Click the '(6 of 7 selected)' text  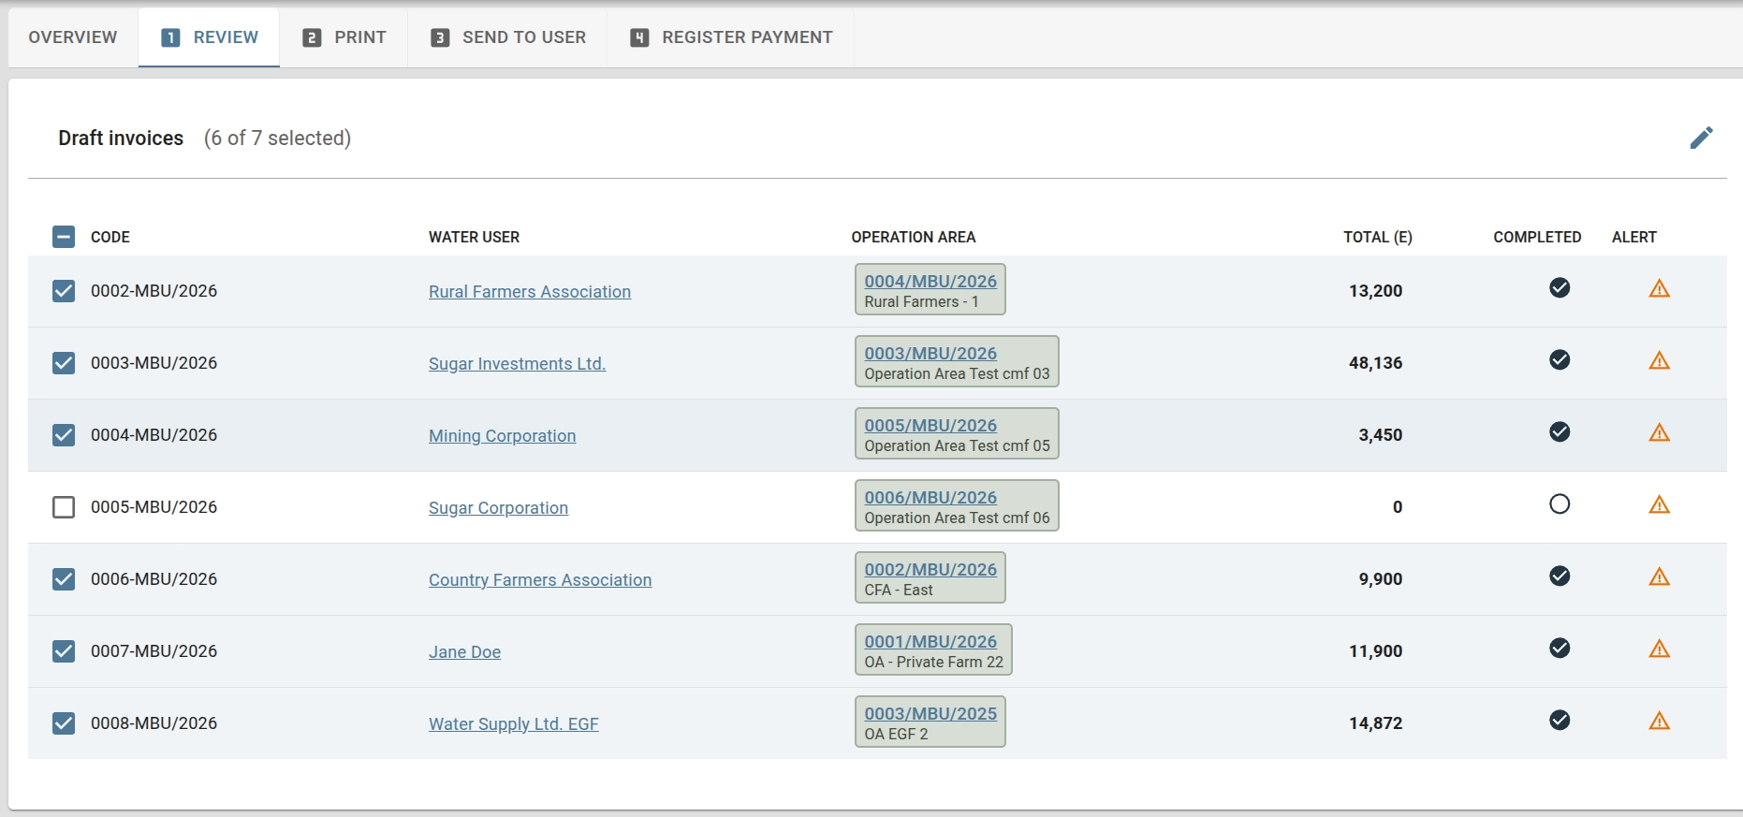pos(277,139)
